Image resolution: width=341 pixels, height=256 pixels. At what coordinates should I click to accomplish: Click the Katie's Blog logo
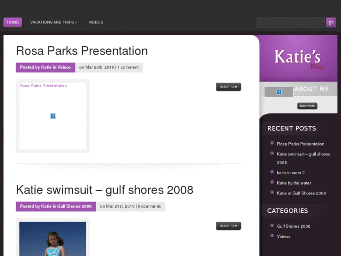tap(297, 58)
